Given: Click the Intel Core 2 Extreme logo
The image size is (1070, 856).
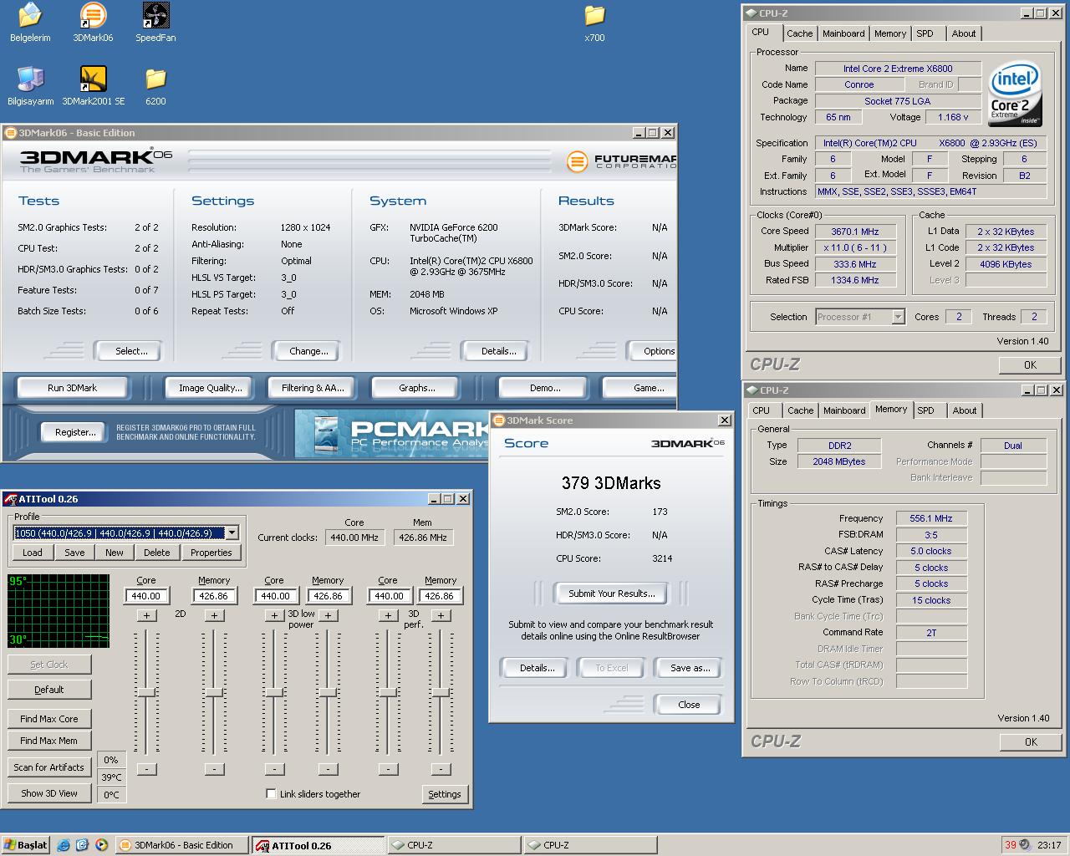Looking at the screenshot, I should click(x=1015, y=93).
